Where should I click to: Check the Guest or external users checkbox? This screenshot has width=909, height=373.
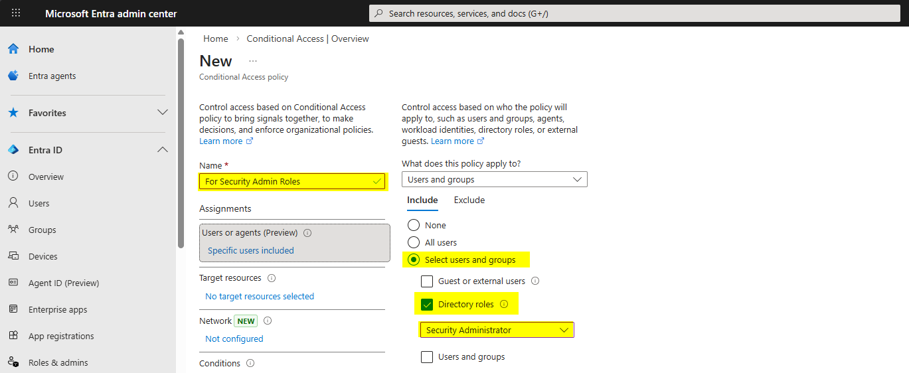(x=427, y=281)
